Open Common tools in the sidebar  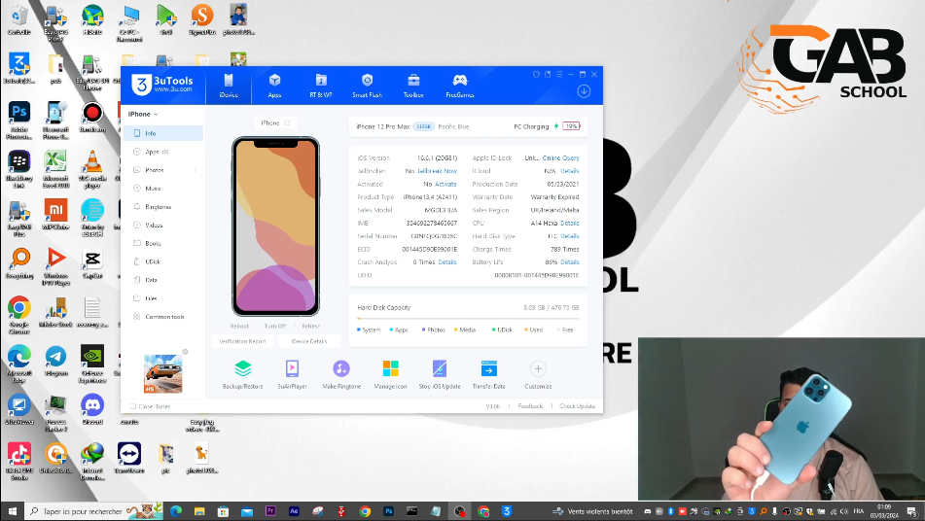(163, 317)
